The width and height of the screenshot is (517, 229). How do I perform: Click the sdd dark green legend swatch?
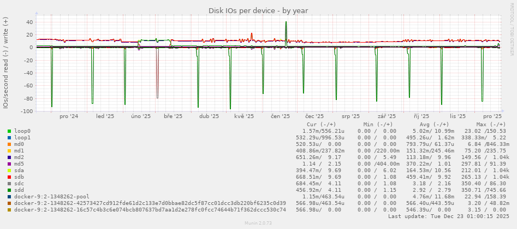tap(9, 190)
